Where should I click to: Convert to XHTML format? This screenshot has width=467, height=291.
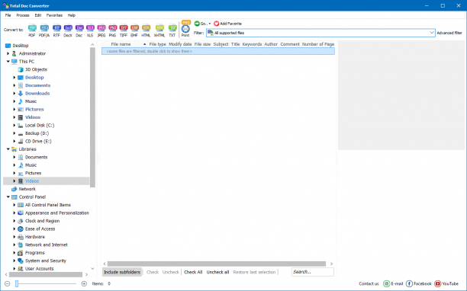[x=159, y=30]
